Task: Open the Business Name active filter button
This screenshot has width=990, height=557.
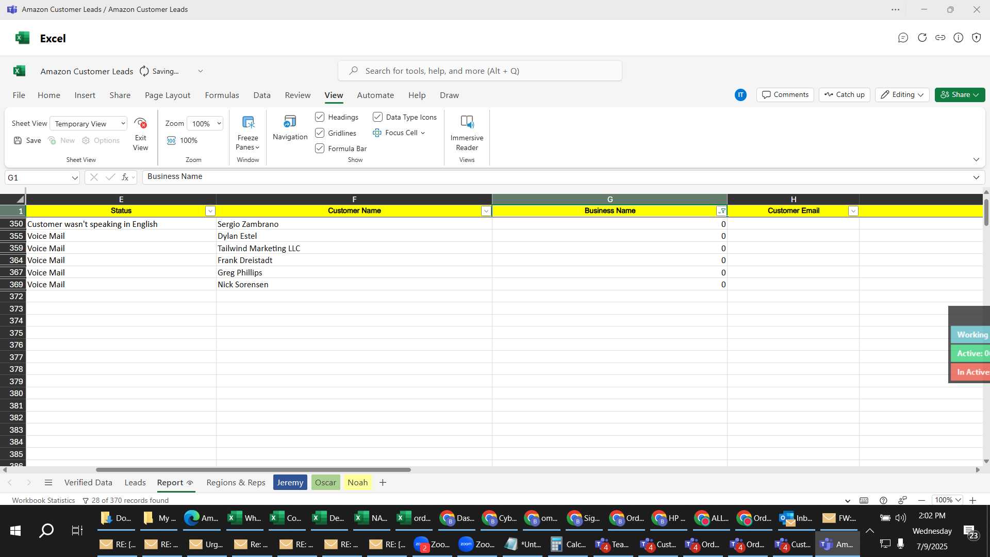Action: click(722, 211)
